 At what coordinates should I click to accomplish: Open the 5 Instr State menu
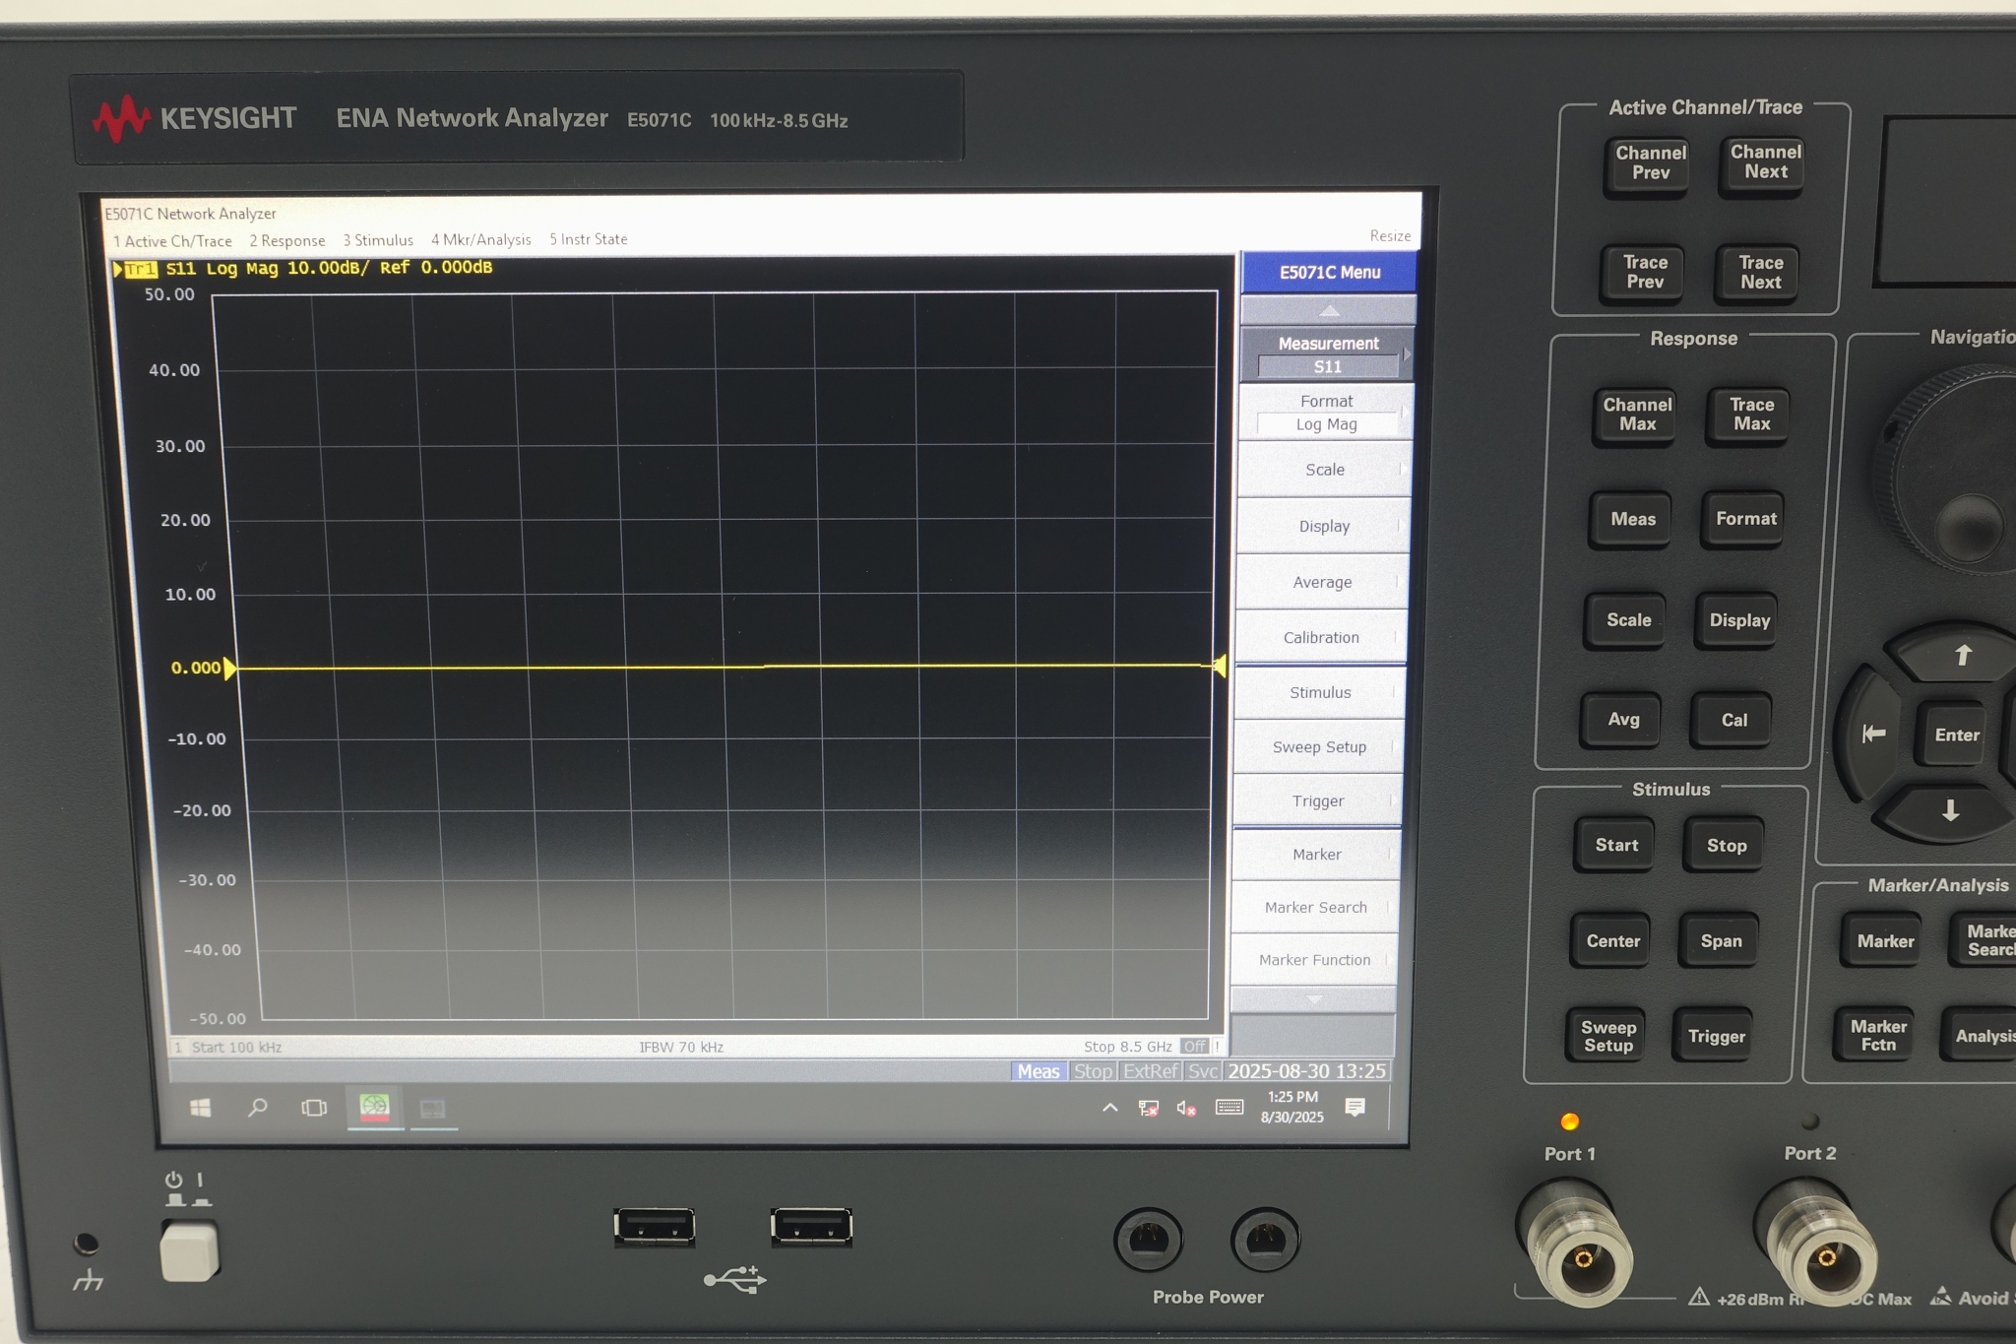pos(588,239)
